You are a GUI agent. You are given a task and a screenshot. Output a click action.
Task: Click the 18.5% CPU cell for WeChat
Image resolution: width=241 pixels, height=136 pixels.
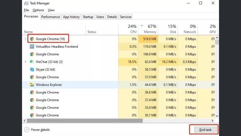(128, 62)
